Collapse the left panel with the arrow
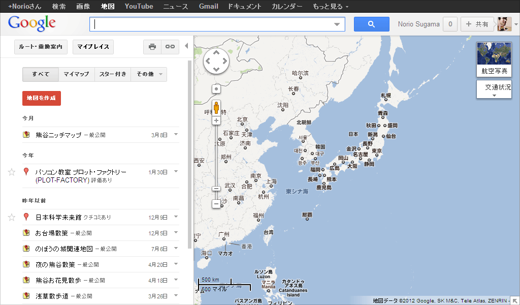This screenshot has width=520, height=305. tap(186, 46)
